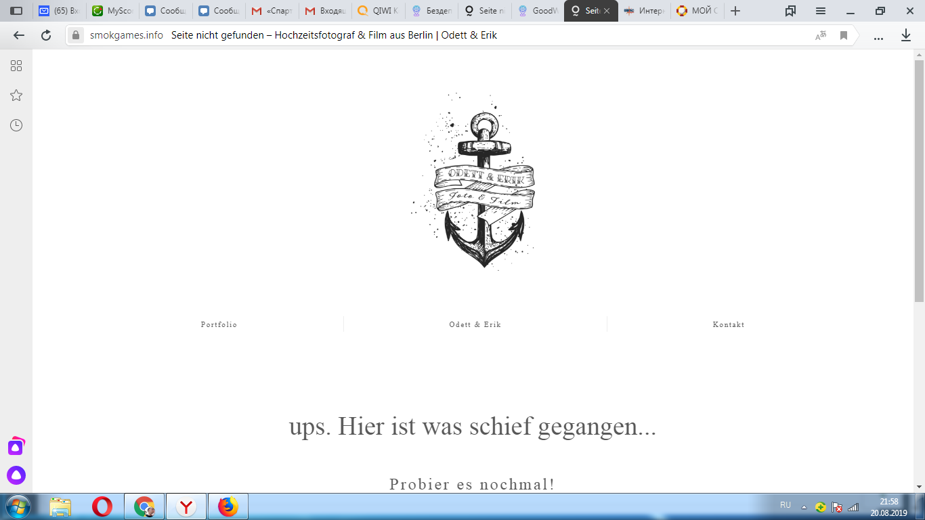Launch Alice voice assistant icon

pos(16,475)
